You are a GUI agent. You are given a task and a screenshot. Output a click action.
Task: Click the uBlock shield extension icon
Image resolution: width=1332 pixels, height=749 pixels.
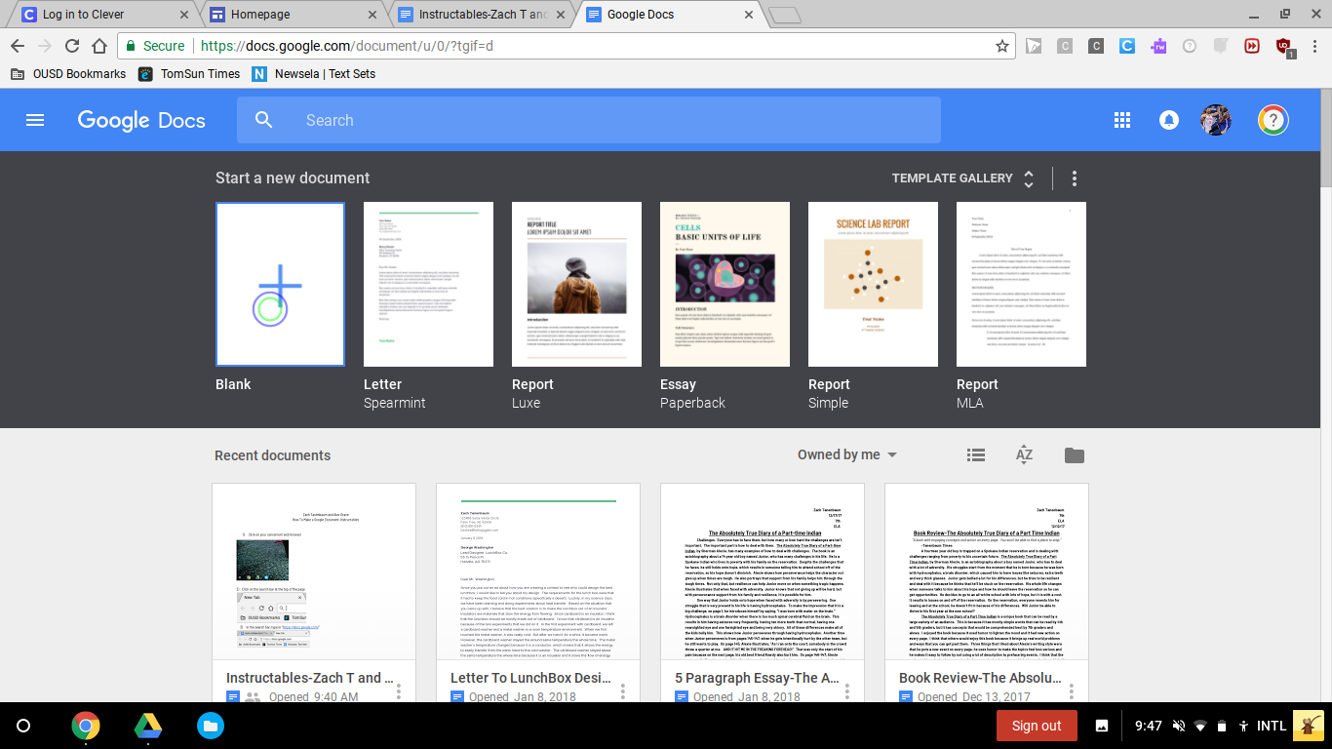click(x=1283, y=46)
